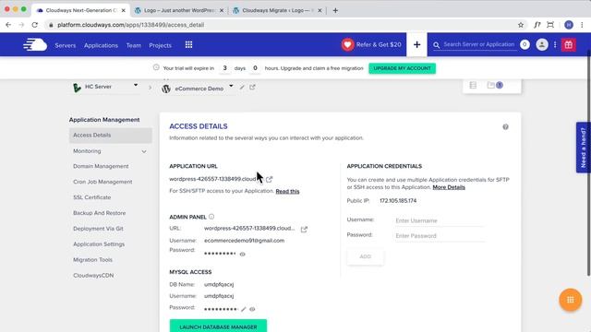The width and height of the screenshot is (591, 332).
Task: Open Servers menu
Action: 66,45
